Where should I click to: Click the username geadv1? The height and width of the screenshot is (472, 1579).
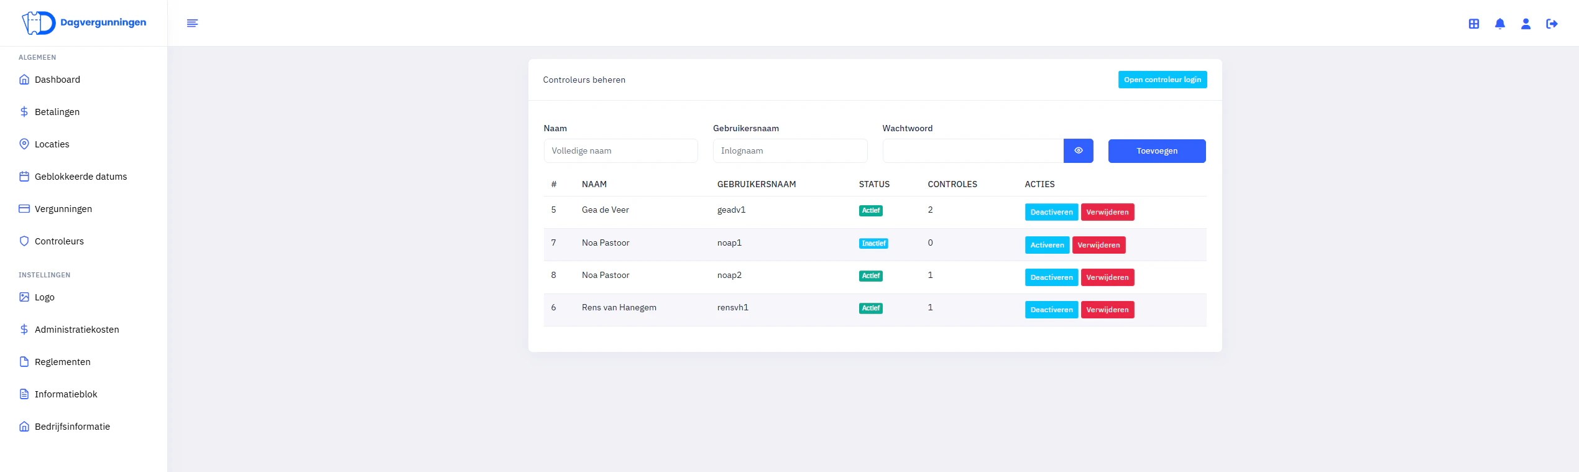point(731,210)
